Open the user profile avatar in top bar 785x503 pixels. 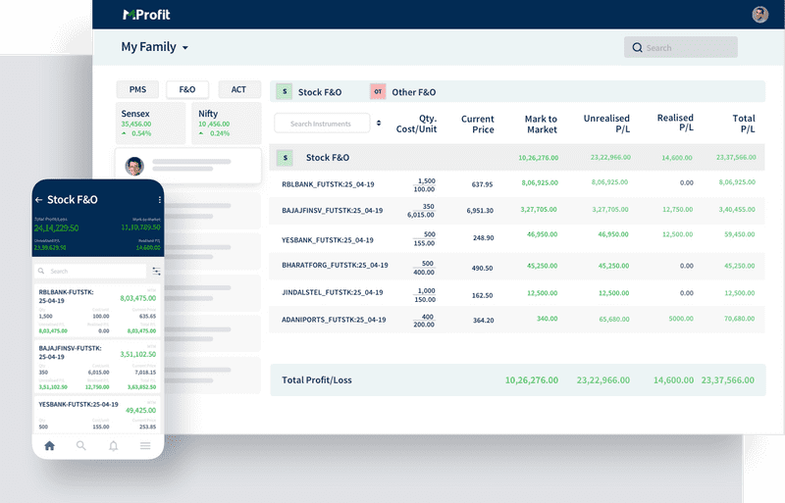(x=759, y=15)
